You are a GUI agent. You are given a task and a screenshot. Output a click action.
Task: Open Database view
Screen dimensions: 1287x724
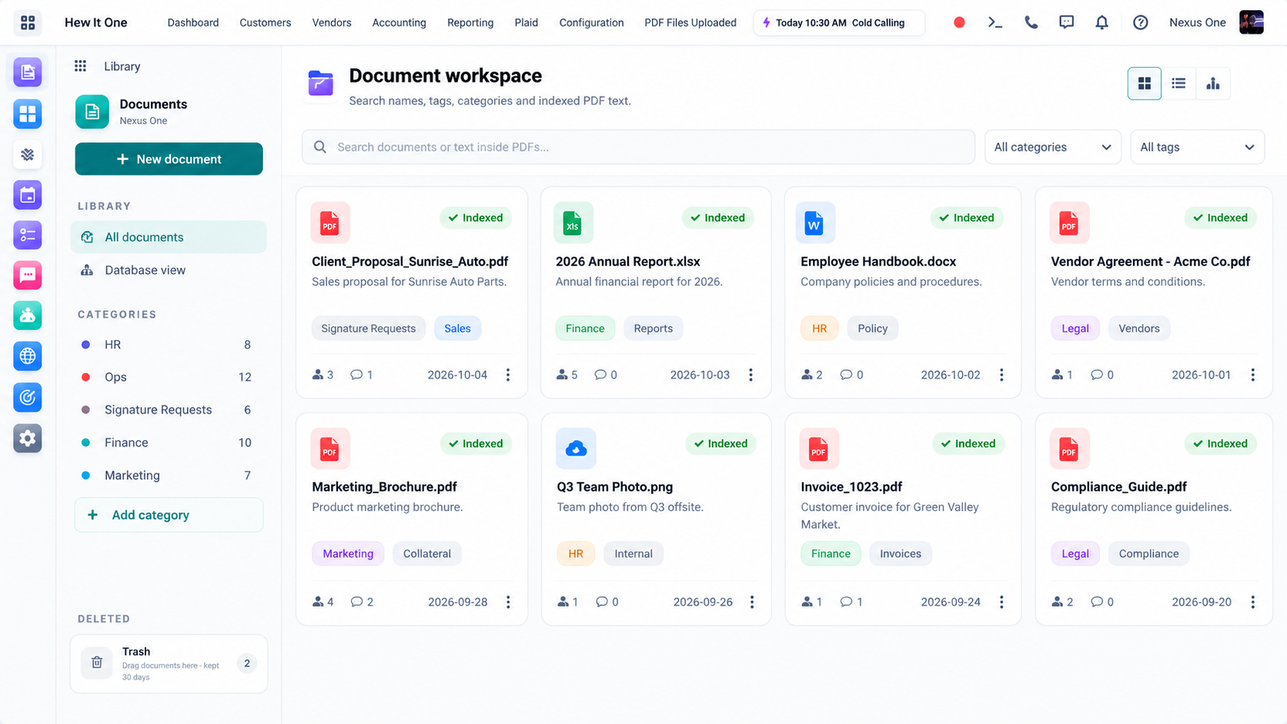click(x=169, y=270)
